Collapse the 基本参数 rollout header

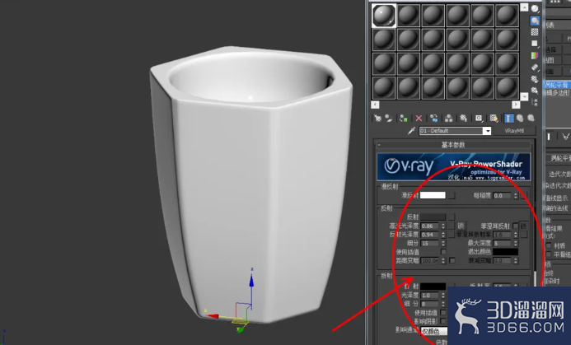pos(453,145)
